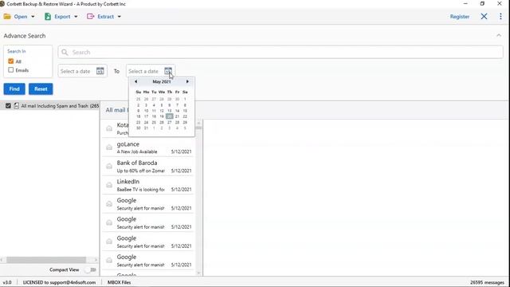
Task: Uncheck the All mail Including Spam folder
Action: (x=8, y=106)
